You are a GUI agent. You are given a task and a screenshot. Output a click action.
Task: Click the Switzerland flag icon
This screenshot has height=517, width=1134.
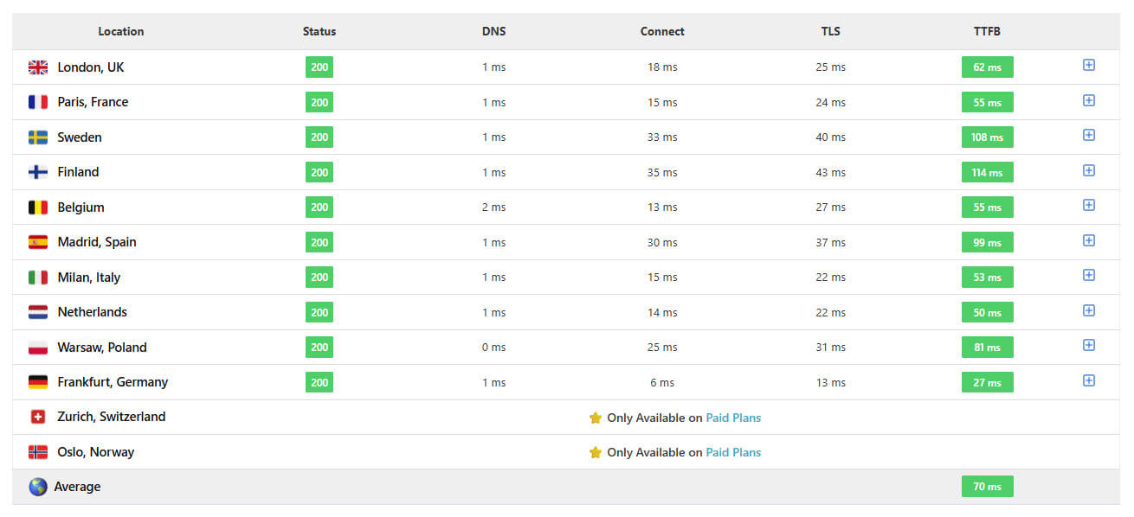(38, 417)
